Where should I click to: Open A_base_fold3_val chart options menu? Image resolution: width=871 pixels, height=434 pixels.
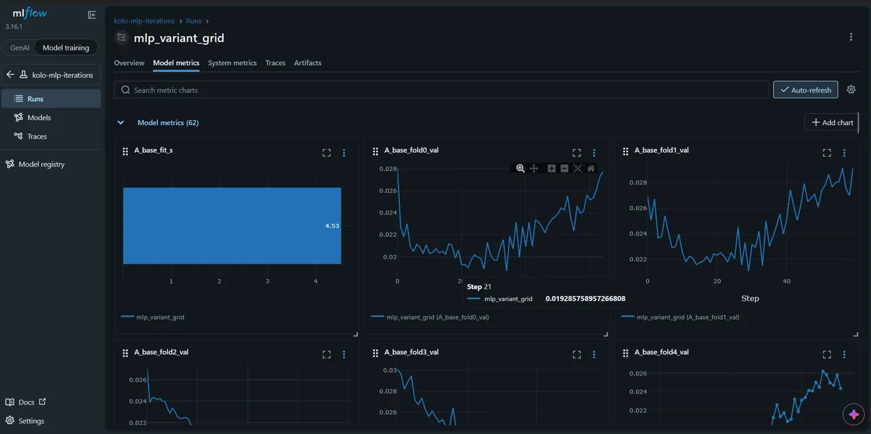[x=594, y=354]
